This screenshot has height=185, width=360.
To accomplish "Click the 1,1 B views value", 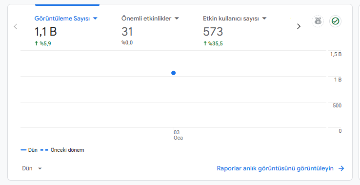I will [x=46, y=32].
